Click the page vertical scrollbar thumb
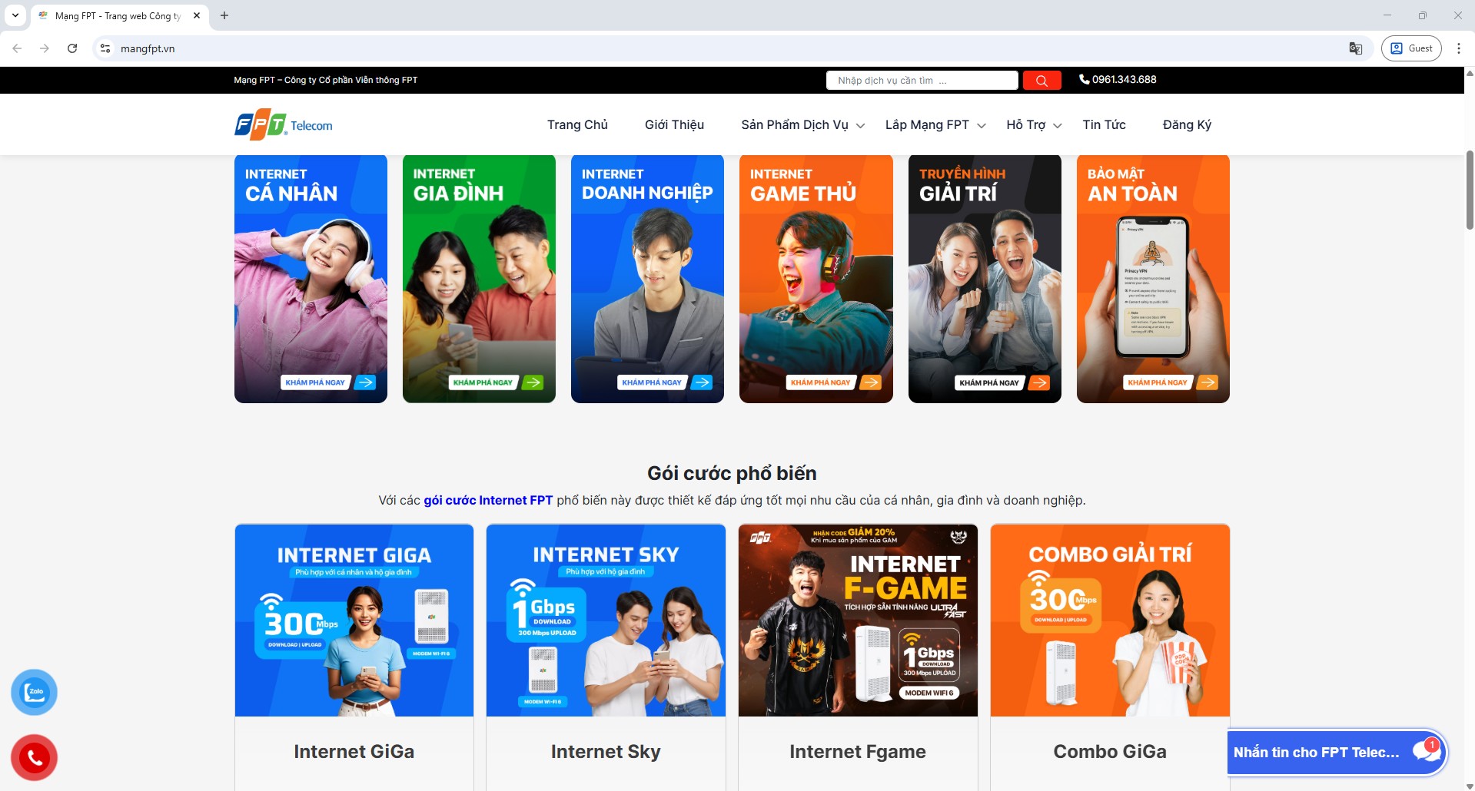The height and width of the screenshot is (791, 1475). (1470, 190)
